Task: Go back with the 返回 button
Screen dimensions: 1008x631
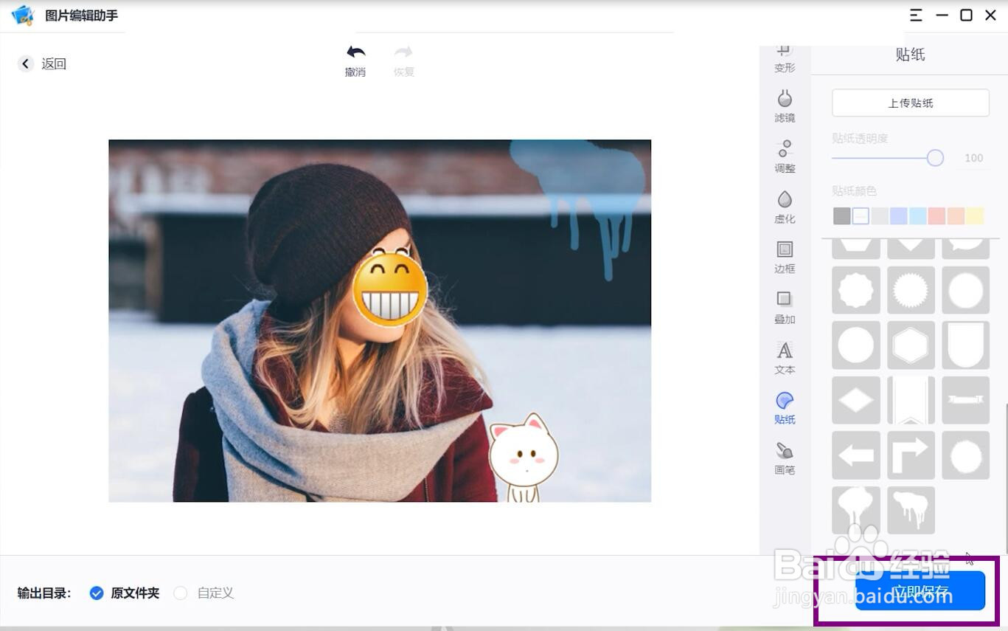Action: click(42, 63)
